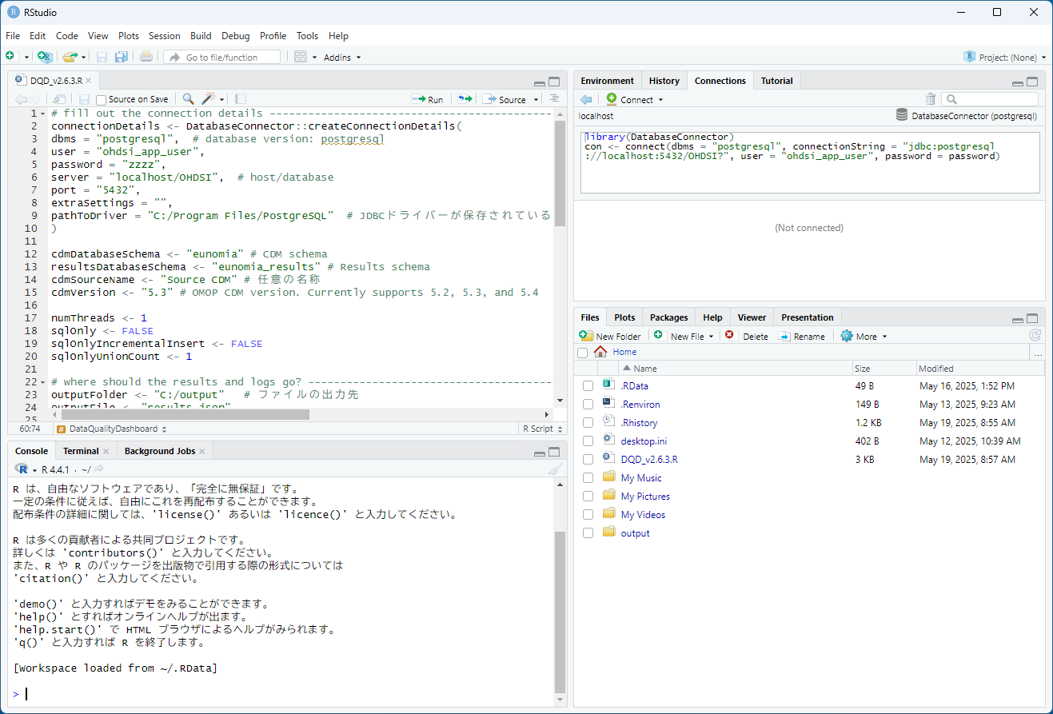The width and height of the screenshot is (1053, 714).
Task: Click the Print current file icon
Action: point(146,57)
